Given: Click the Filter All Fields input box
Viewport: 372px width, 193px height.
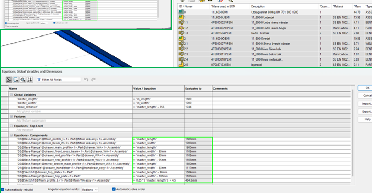Looking at the screenshot, I should click(x=59, y=80).
